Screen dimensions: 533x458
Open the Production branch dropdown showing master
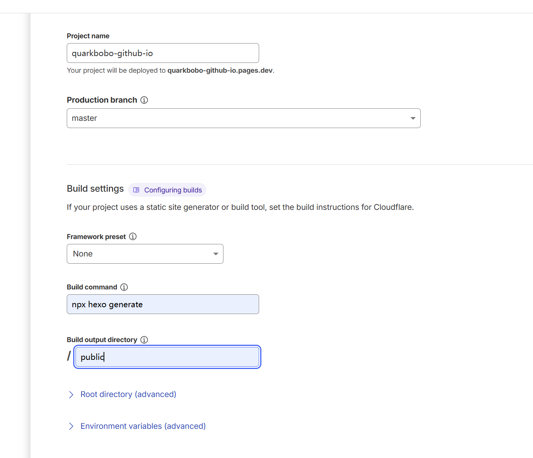244,118
